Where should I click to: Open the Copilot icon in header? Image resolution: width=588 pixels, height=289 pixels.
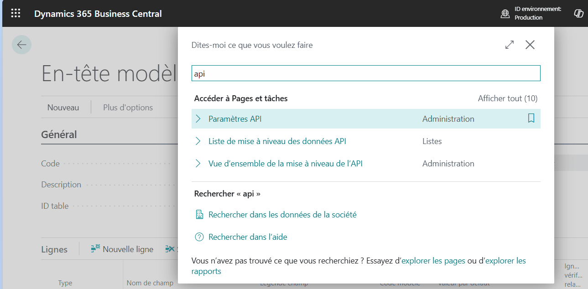click(578, 13)
